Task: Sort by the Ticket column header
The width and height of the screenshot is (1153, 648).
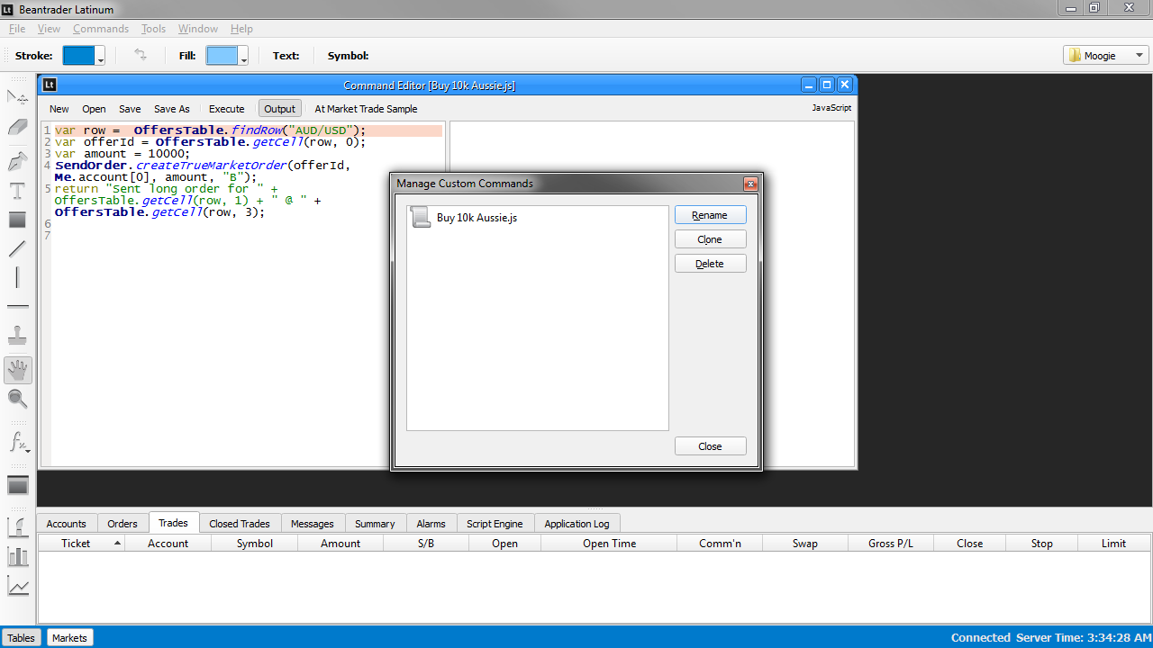Action: coord(81,544)
